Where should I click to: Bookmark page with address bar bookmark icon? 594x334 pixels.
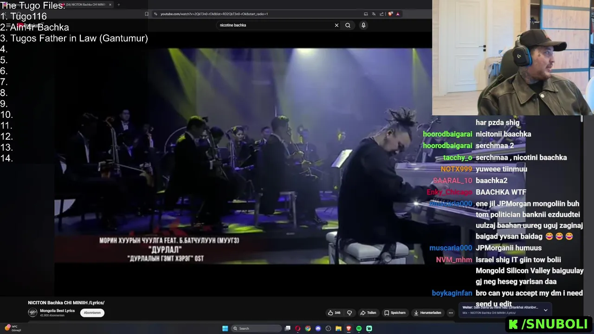click(147, 14)
